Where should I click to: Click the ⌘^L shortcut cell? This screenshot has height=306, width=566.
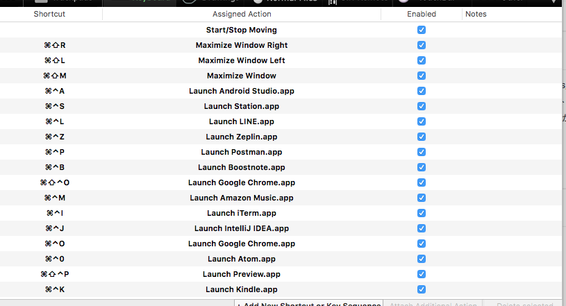(x=55, y=121)
